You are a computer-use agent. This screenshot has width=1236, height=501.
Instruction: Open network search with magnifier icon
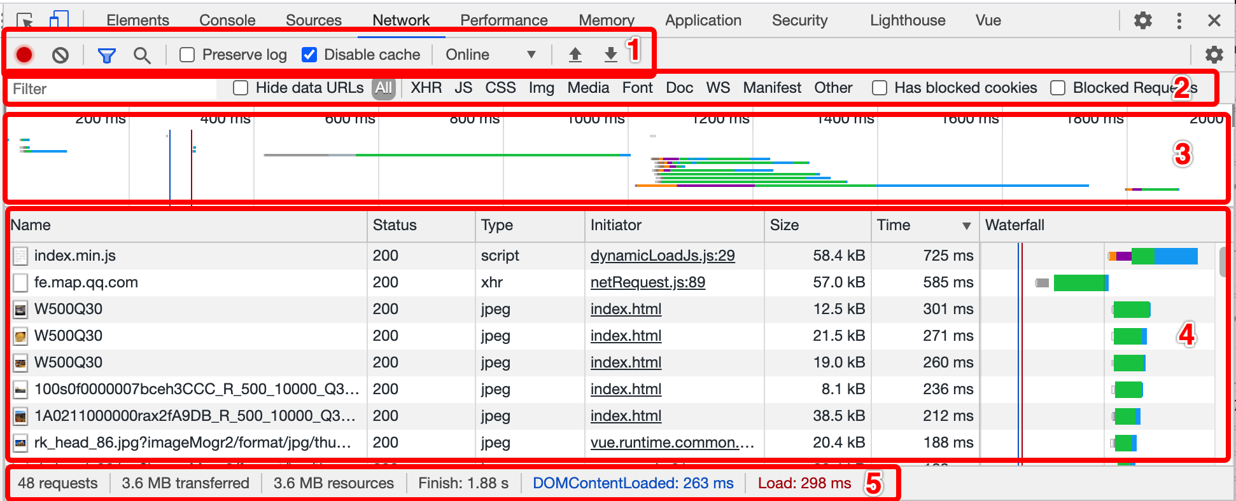coord(142,55)
